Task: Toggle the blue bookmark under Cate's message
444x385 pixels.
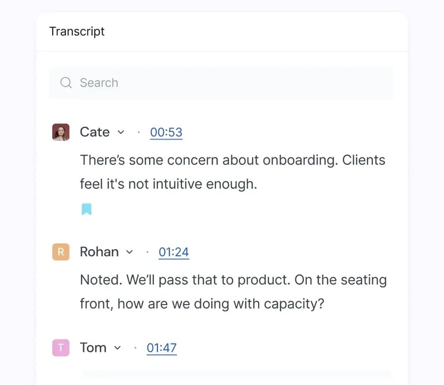Action: click(87, 209)
